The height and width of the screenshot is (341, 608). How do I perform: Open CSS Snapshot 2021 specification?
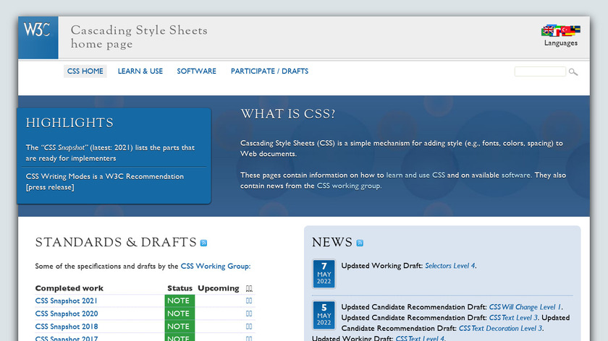pos(67,301)
